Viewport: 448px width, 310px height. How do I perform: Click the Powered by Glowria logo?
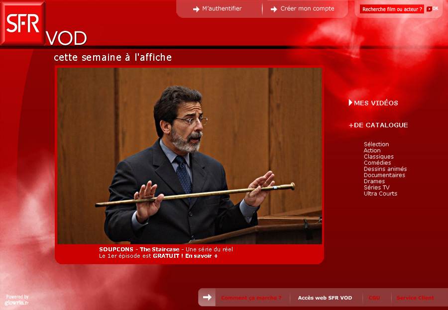click(x=17, y=300)
